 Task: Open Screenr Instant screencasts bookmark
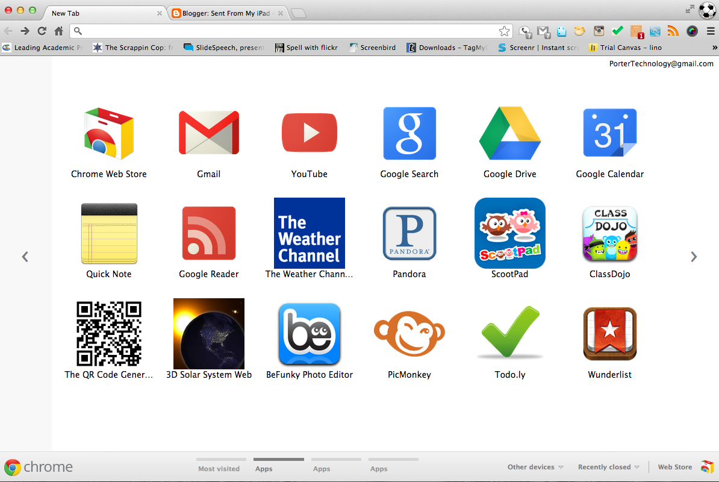click(538, 47)
